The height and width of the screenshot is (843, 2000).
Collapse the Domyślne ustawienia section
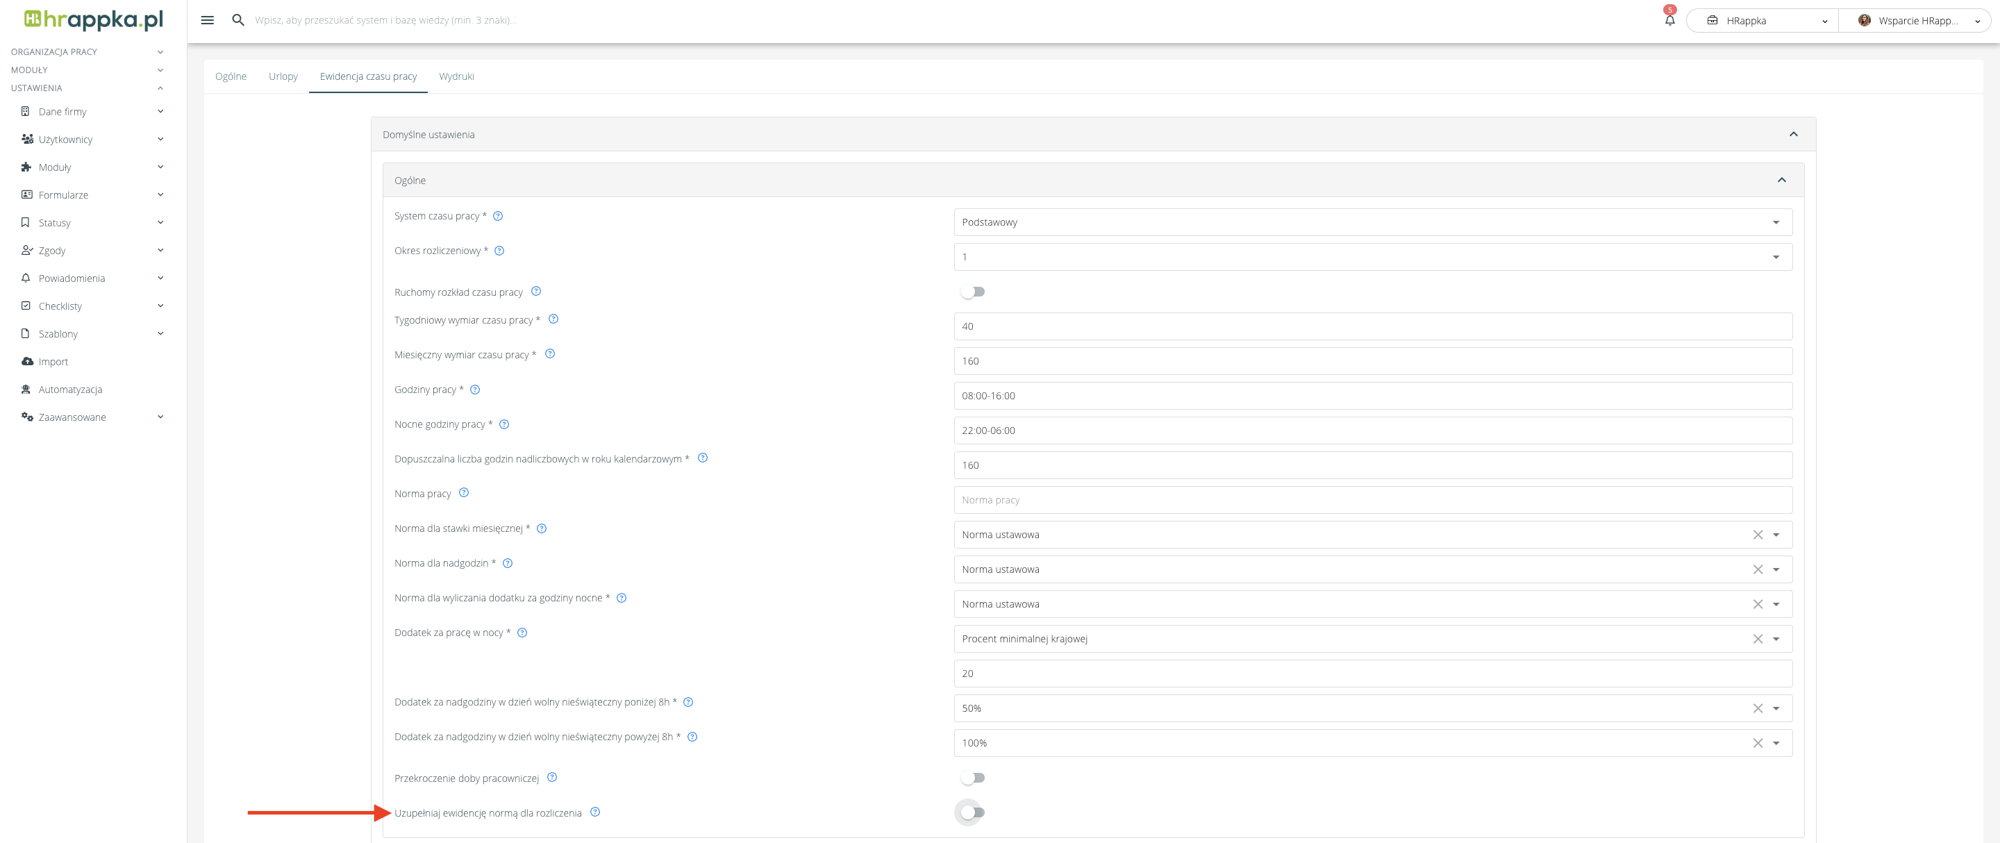pos(1792,134)
